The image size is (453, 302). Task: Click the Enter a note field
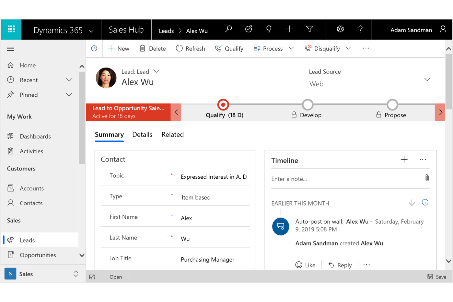[x=346, y=179]
